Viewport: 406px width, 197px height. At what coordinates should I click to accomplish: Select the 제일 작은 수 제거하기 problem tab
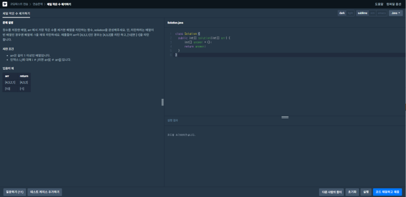[16, 13]
